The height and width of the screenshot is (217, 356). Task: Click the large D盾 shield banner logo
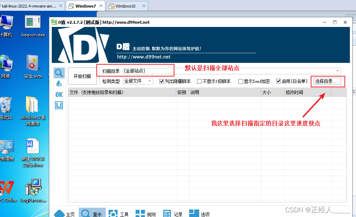tap(83, 45)
